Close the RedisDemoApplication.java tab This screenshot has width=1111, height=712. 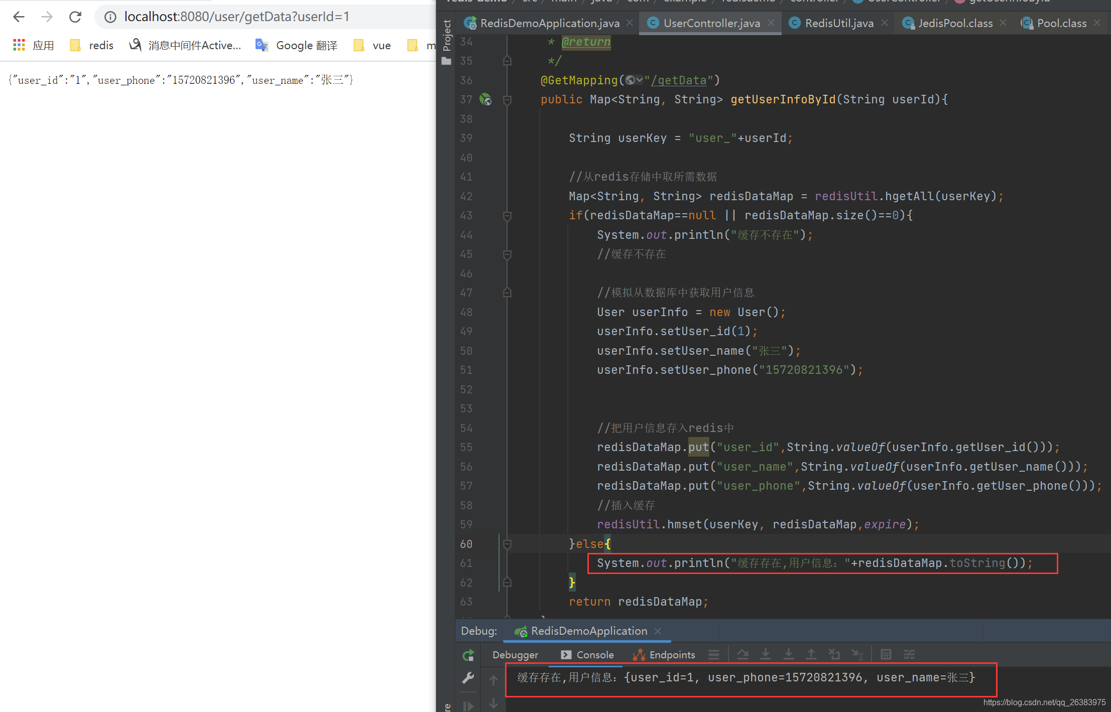[x=630, y=23]
